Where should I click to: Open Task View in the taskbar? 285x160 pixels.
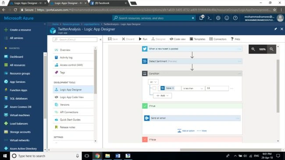[x=87, y=156]
